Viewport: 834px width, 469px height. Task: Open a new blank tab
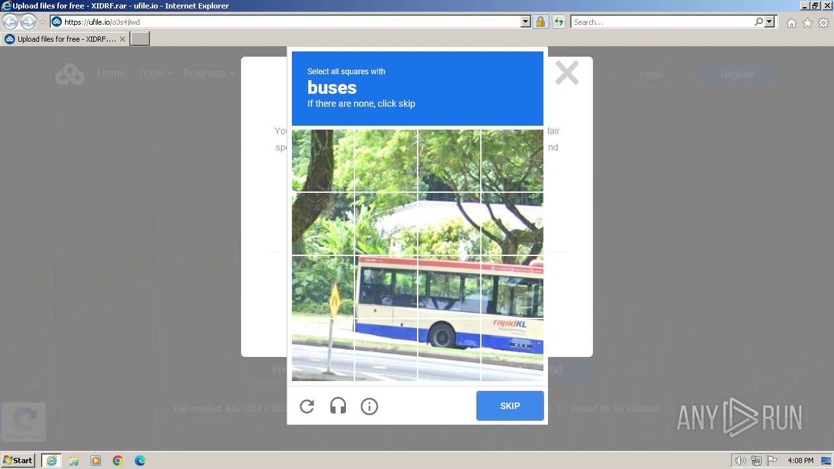click(x=140, y=39)
